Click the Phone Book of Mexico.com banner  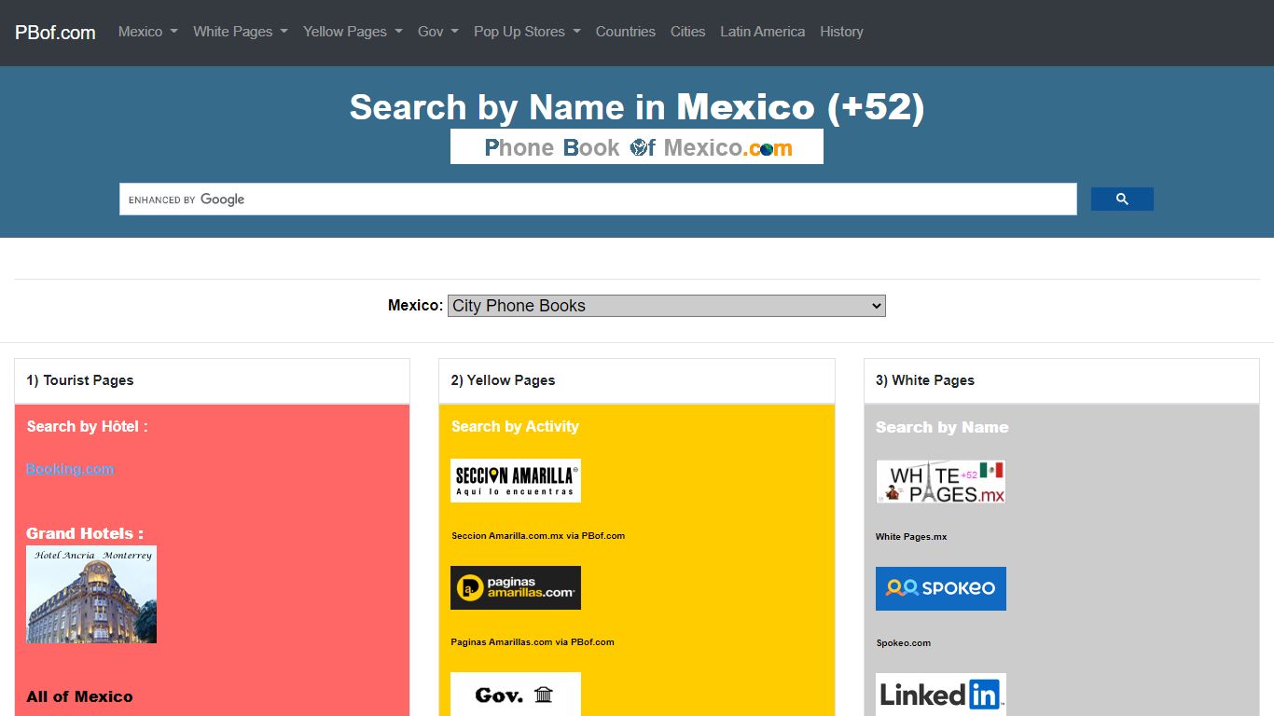[637, 146]
